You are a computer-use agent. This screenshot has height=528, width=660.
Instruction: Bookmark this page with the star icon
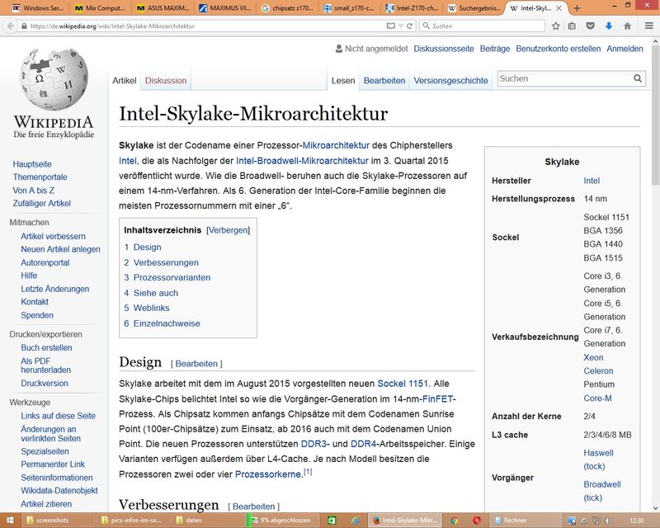click(554, 26)
